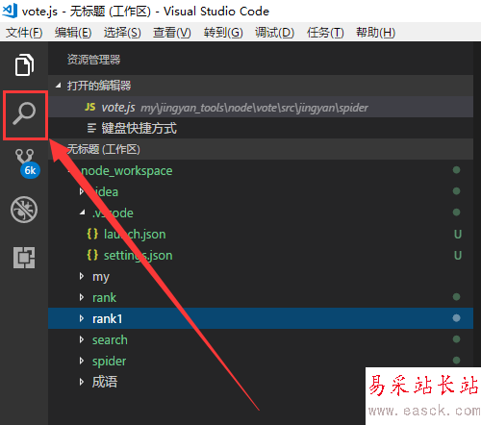The image size is (481, 425).
Task: Select the rank1 folder name
Action: (x=107, y=318)
